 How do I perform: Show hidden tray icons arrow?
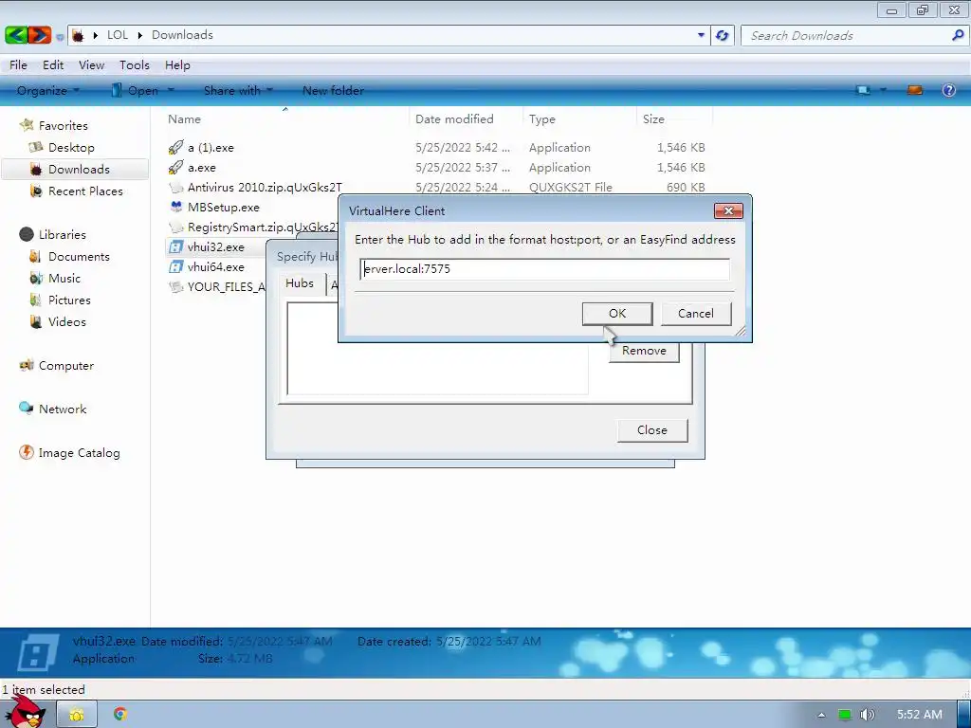point(821,715)
